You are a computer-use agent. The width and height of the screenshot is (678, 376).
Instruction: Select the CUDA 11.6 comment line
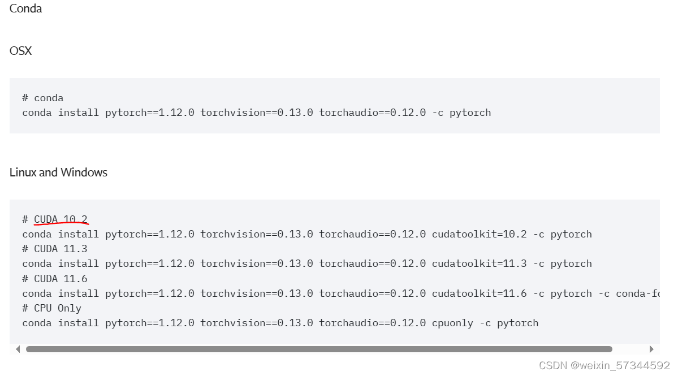coord(54,278)
